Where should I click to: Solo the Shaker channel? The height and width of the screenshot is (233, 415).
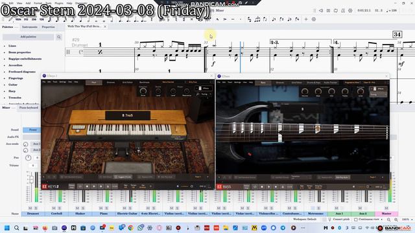click(x=83, y=208)
